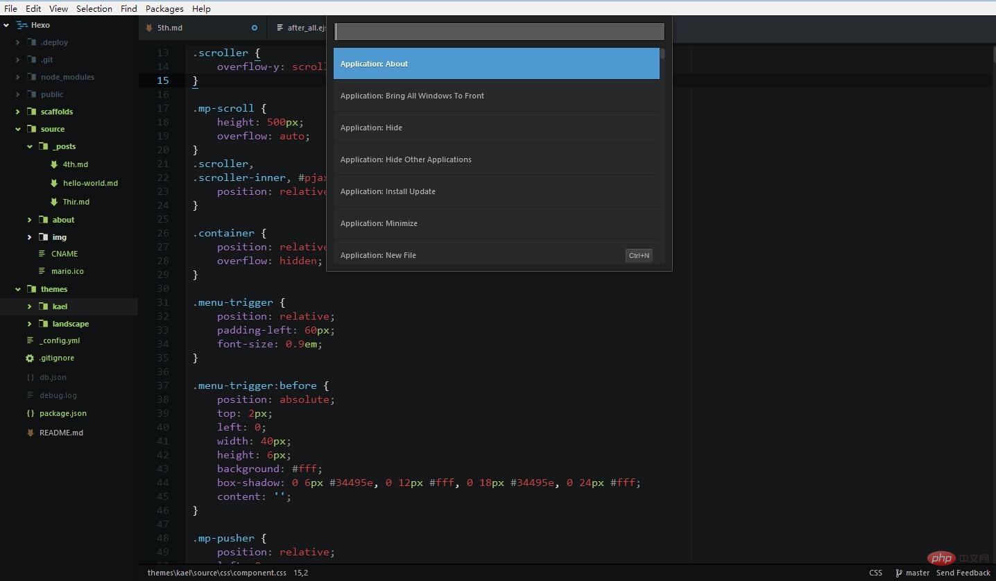996x581 pixels.
Task: Collapse the Hexo project root
Action: (x=6, y=25)
